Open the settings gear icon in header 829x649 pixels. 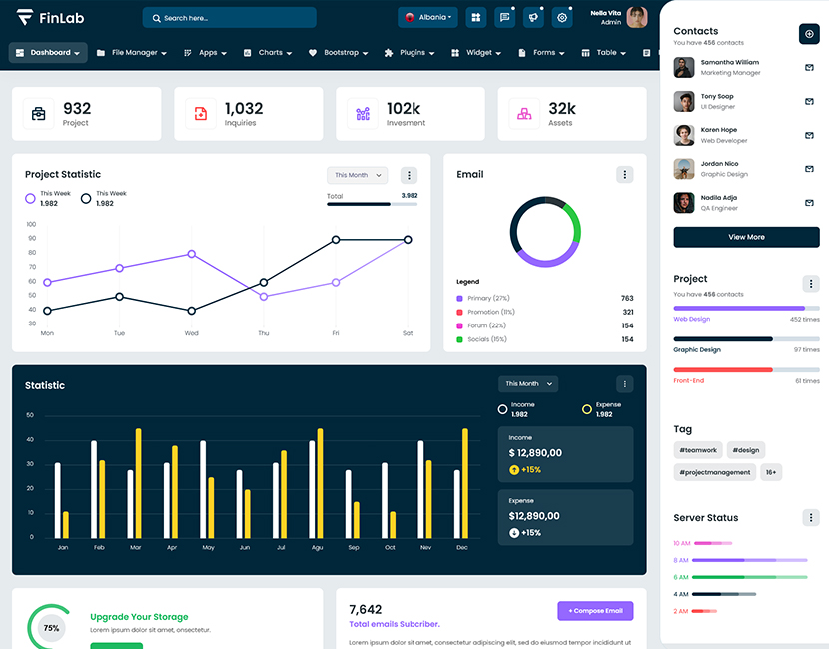562,17
